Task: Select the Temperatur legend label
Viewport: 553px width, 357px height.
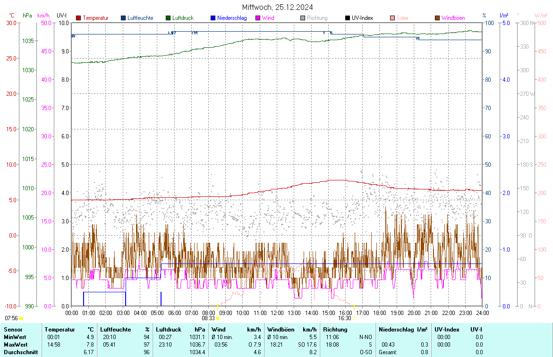Action: [x=95, y=18]
